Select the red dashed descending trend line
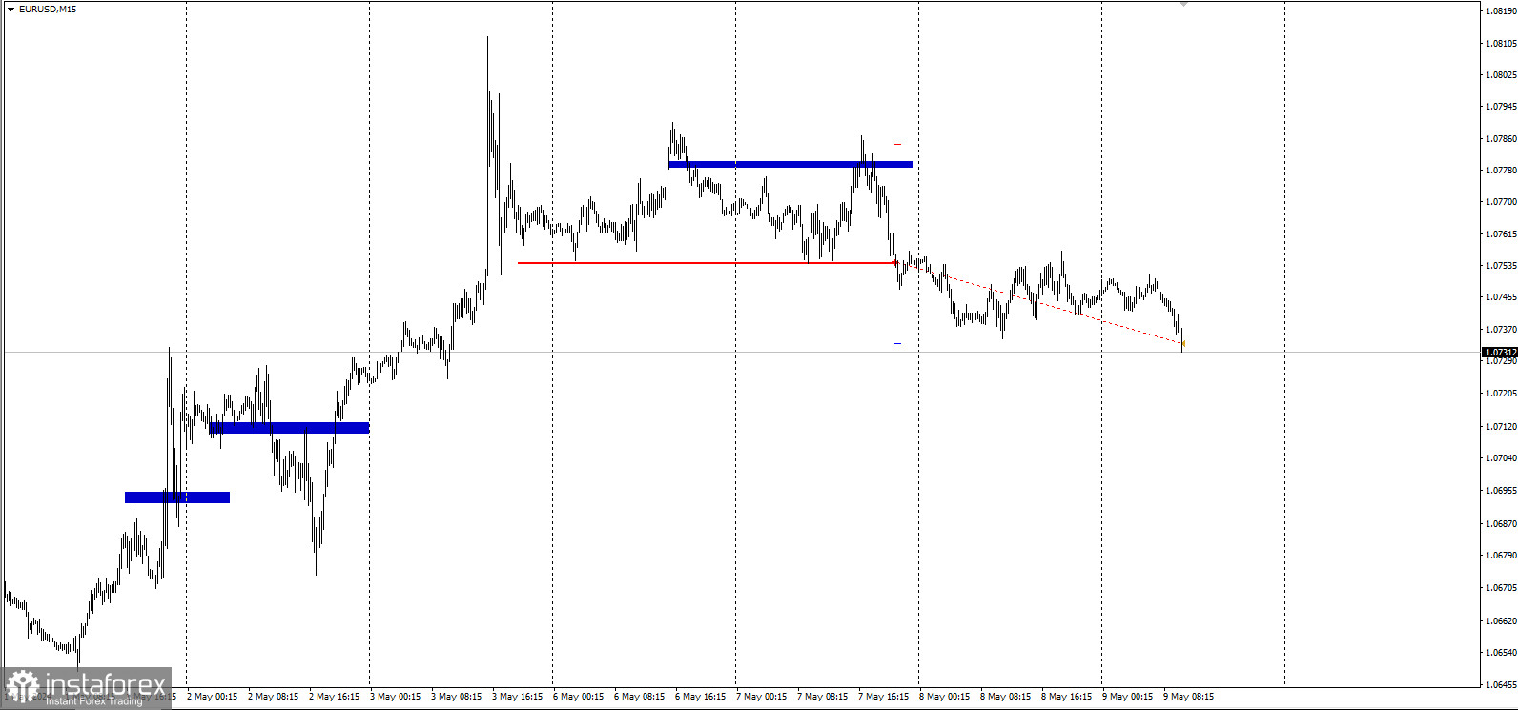Image resolution: width=1518 pixels, height=710 pixels. pos(1039,302)
